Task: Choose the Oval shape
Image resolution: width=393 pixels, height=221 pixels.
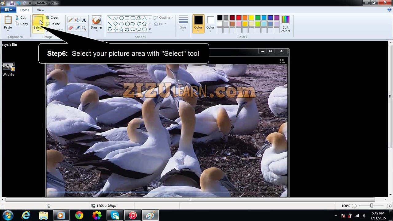Action: click(121, 18)
